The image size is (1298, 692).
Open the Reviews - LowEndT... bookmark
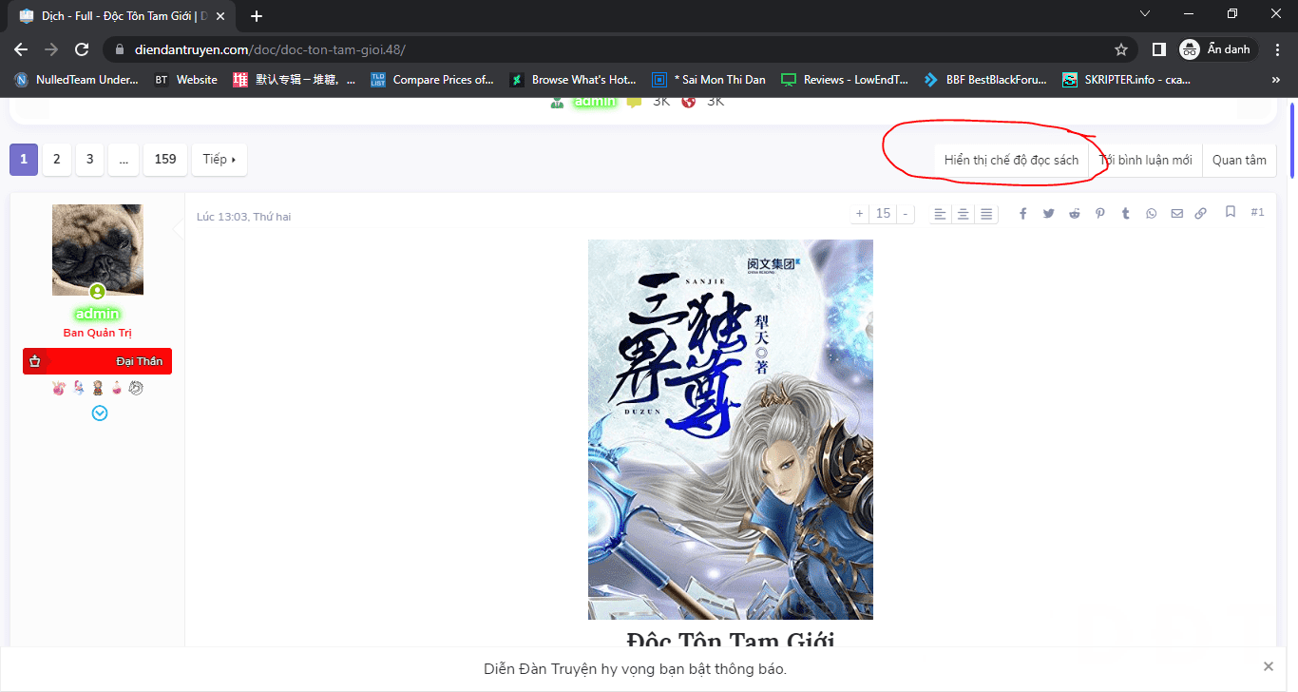click(845, 80)
